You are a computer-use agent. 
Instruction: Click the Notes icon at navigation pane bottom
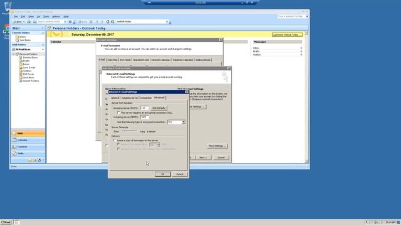pyautogui.click(x=29, y=160)
